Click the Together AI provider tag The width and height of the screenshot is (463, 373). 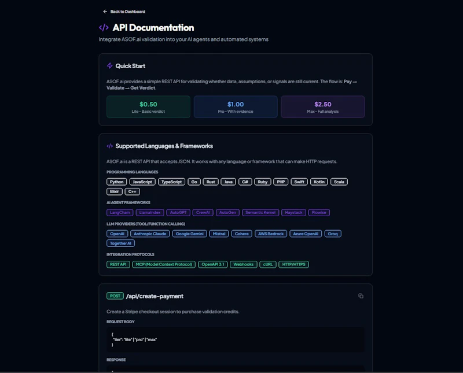click(120, 243)
